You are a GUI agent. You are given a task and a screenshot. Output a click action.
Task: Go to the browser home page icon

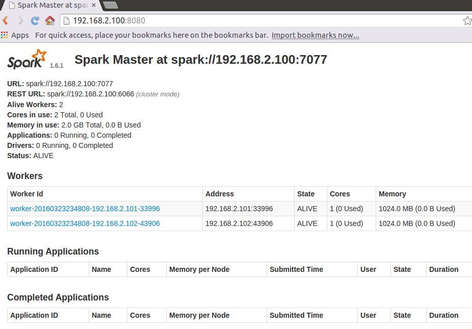50,20
